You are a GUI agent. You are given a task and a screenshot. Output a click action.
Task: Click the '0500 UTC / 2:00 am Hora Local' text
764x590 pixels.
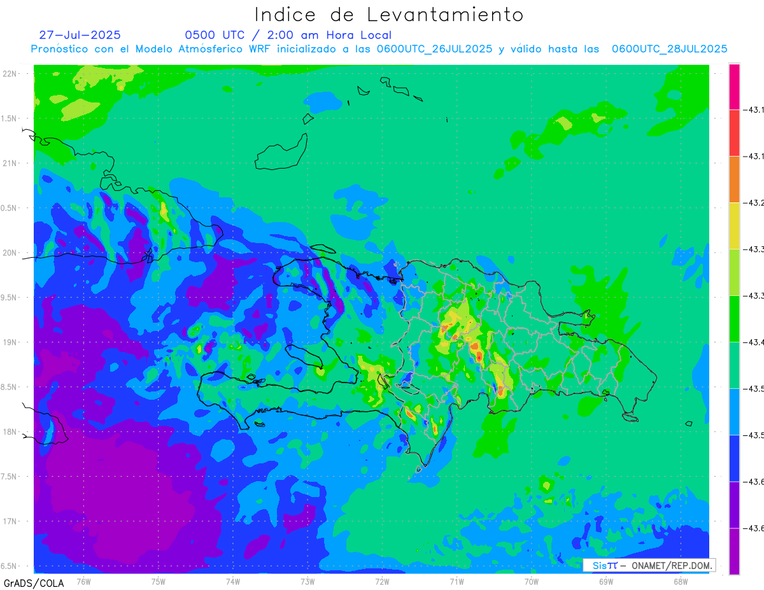point(288,35)
